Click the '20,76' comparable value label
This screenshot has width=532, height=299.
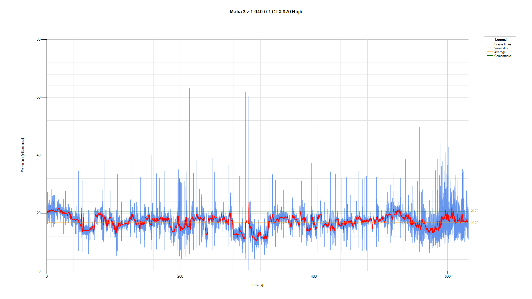click(x=474, y=211)
